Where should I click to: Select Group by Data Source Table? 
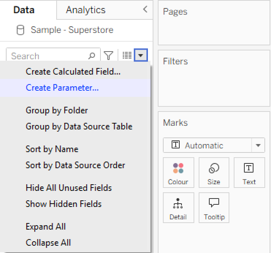(79, 126)
